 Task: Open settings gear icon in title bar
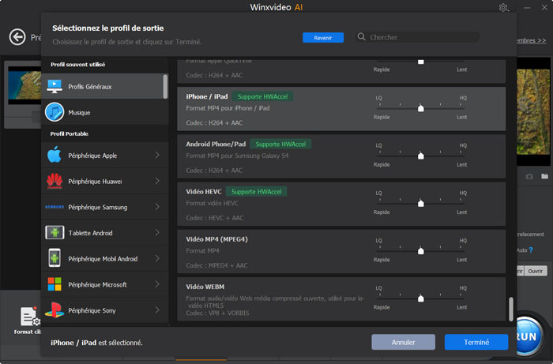coord(503,7)
